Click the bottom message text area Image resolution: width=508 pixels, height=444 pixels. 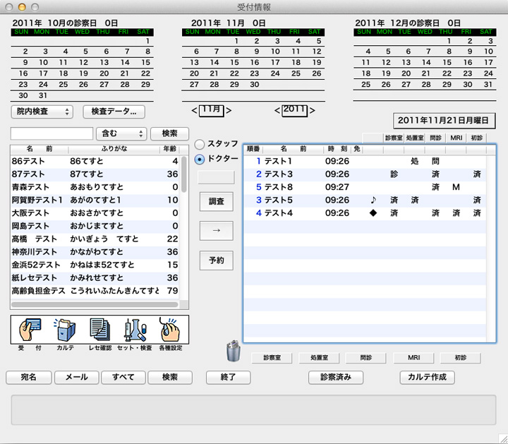tap(254, 410)
